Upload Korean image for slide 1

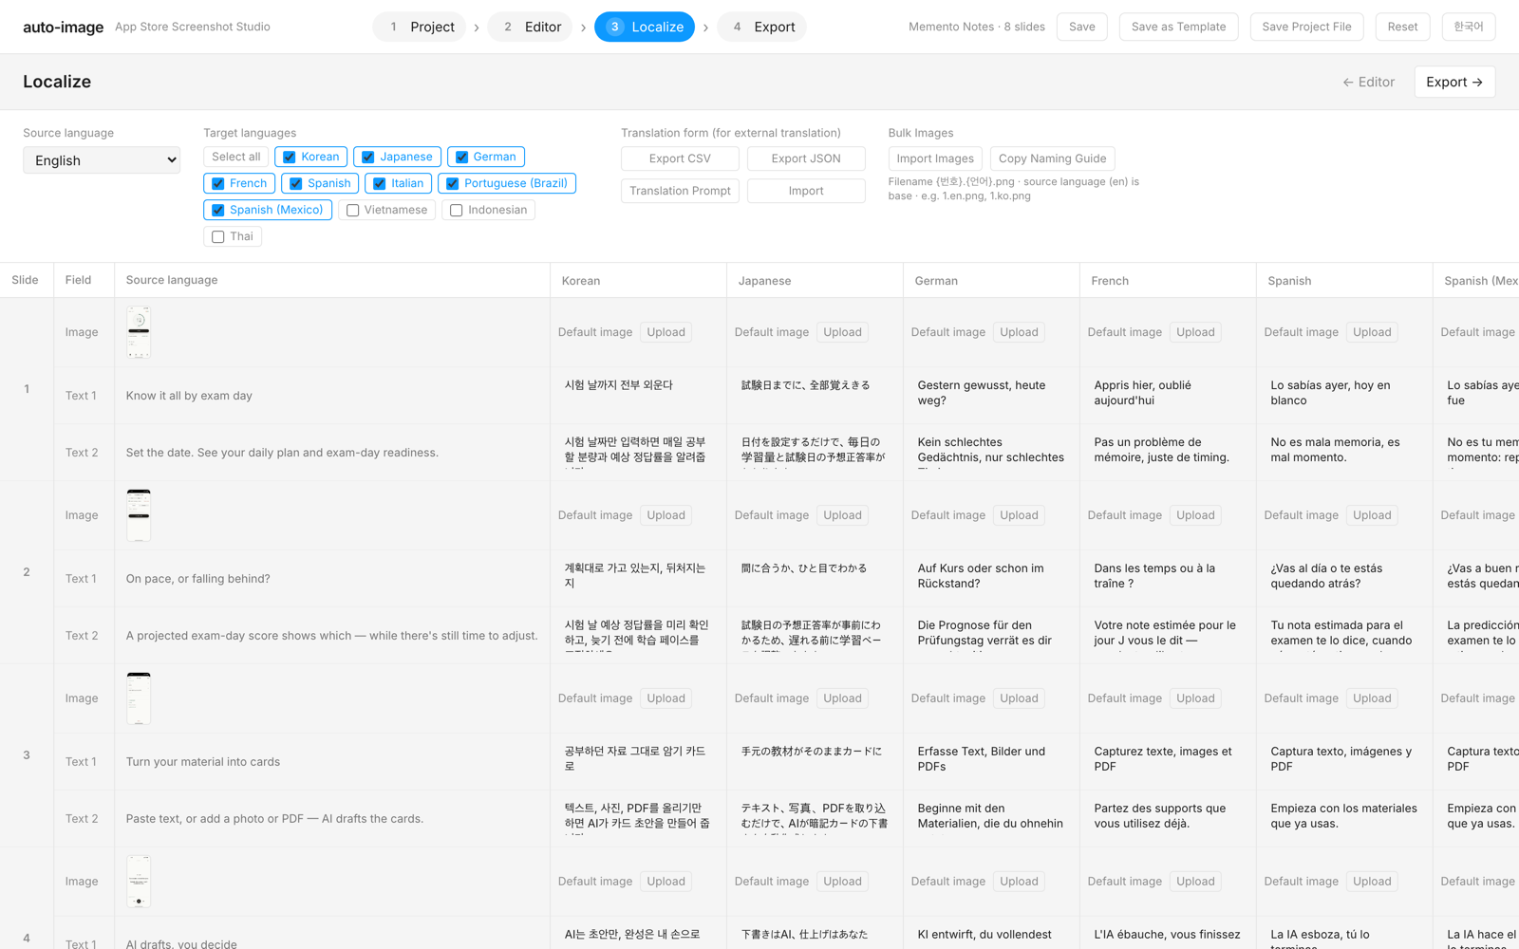[x=666, y=332]
